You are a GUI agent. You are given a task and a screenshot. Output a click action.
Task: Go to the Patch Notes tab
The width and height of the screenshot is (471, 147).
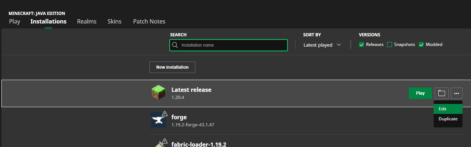tap(149, 21)
